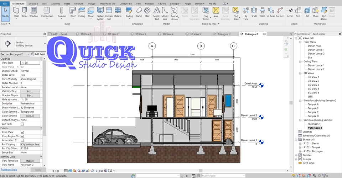The image size is (342, 178).
Task: Open the Properties help link
Action: point(9,170)
